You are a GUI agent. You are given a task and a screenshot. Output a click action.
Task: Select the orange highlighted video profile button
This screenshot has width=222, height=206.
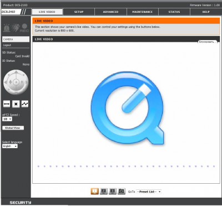tap(94, 191)
